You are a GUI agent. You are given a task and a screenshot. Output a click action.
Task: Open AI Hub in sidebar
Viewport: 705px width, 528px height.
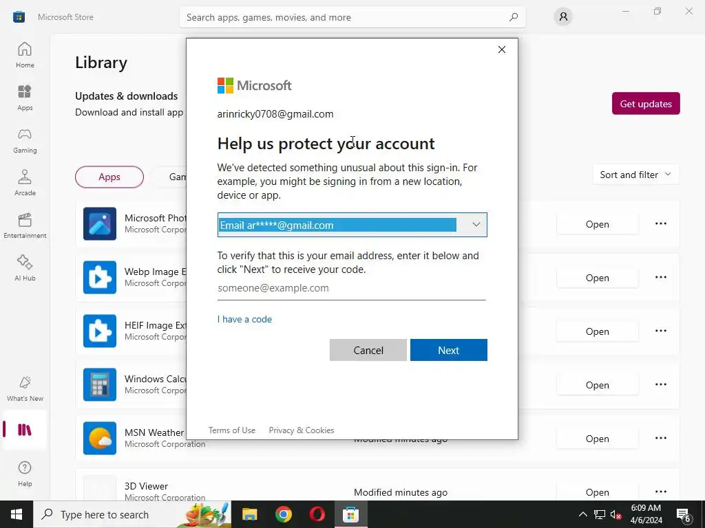point(25,268)
